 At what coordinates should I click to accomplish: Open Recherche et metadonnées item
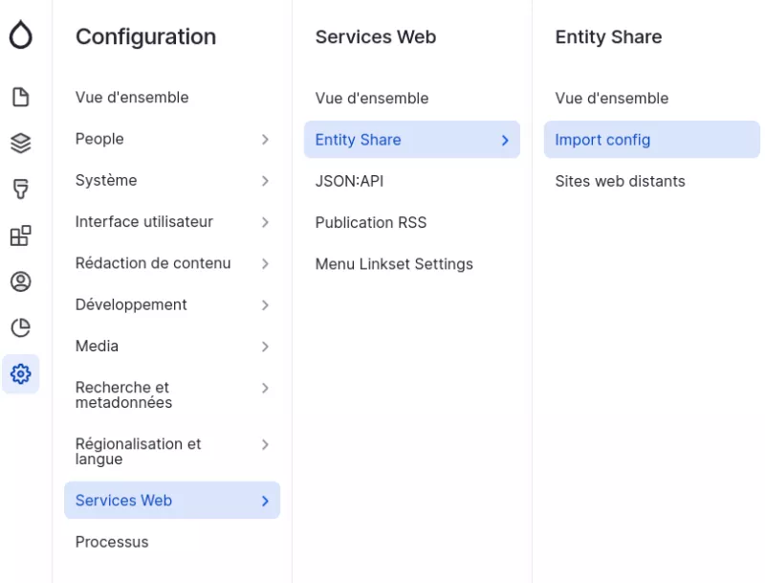123,395
